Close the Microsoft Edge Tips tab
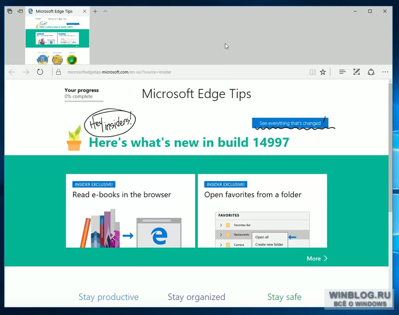This screenshot has height=315, width=399. (x=84, y=11)
